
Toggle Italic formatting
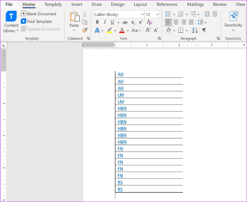tap(105, 22)
